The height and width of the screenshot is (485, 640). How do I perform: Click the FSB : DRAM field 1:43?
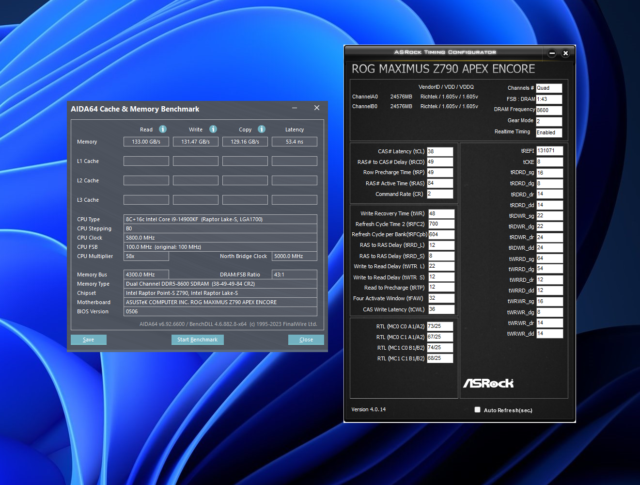(x=549, y=99)
